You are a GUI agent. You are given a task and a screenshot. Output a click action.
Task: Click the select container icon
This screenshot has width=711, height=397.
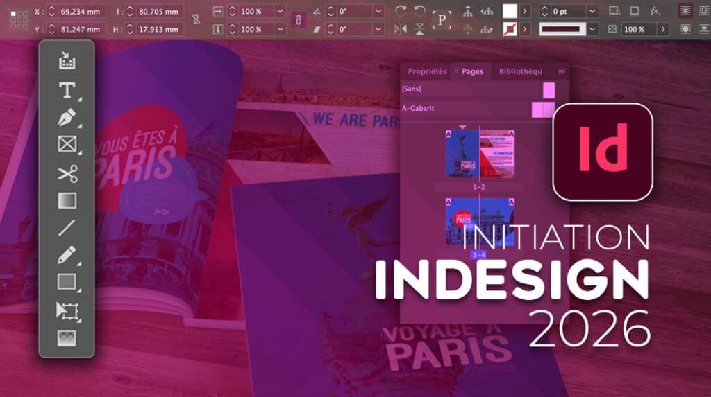[x=467, y=11]
